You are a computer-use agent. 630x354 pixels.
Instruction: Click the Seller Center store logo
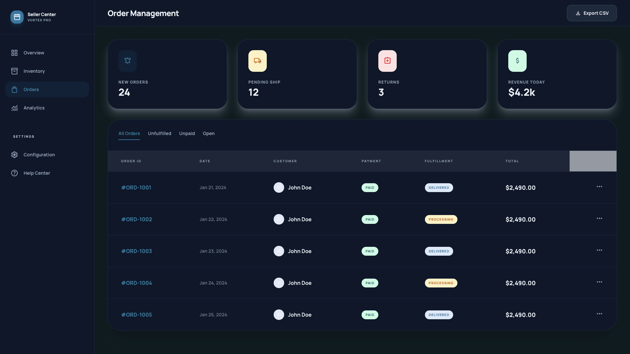17,17
